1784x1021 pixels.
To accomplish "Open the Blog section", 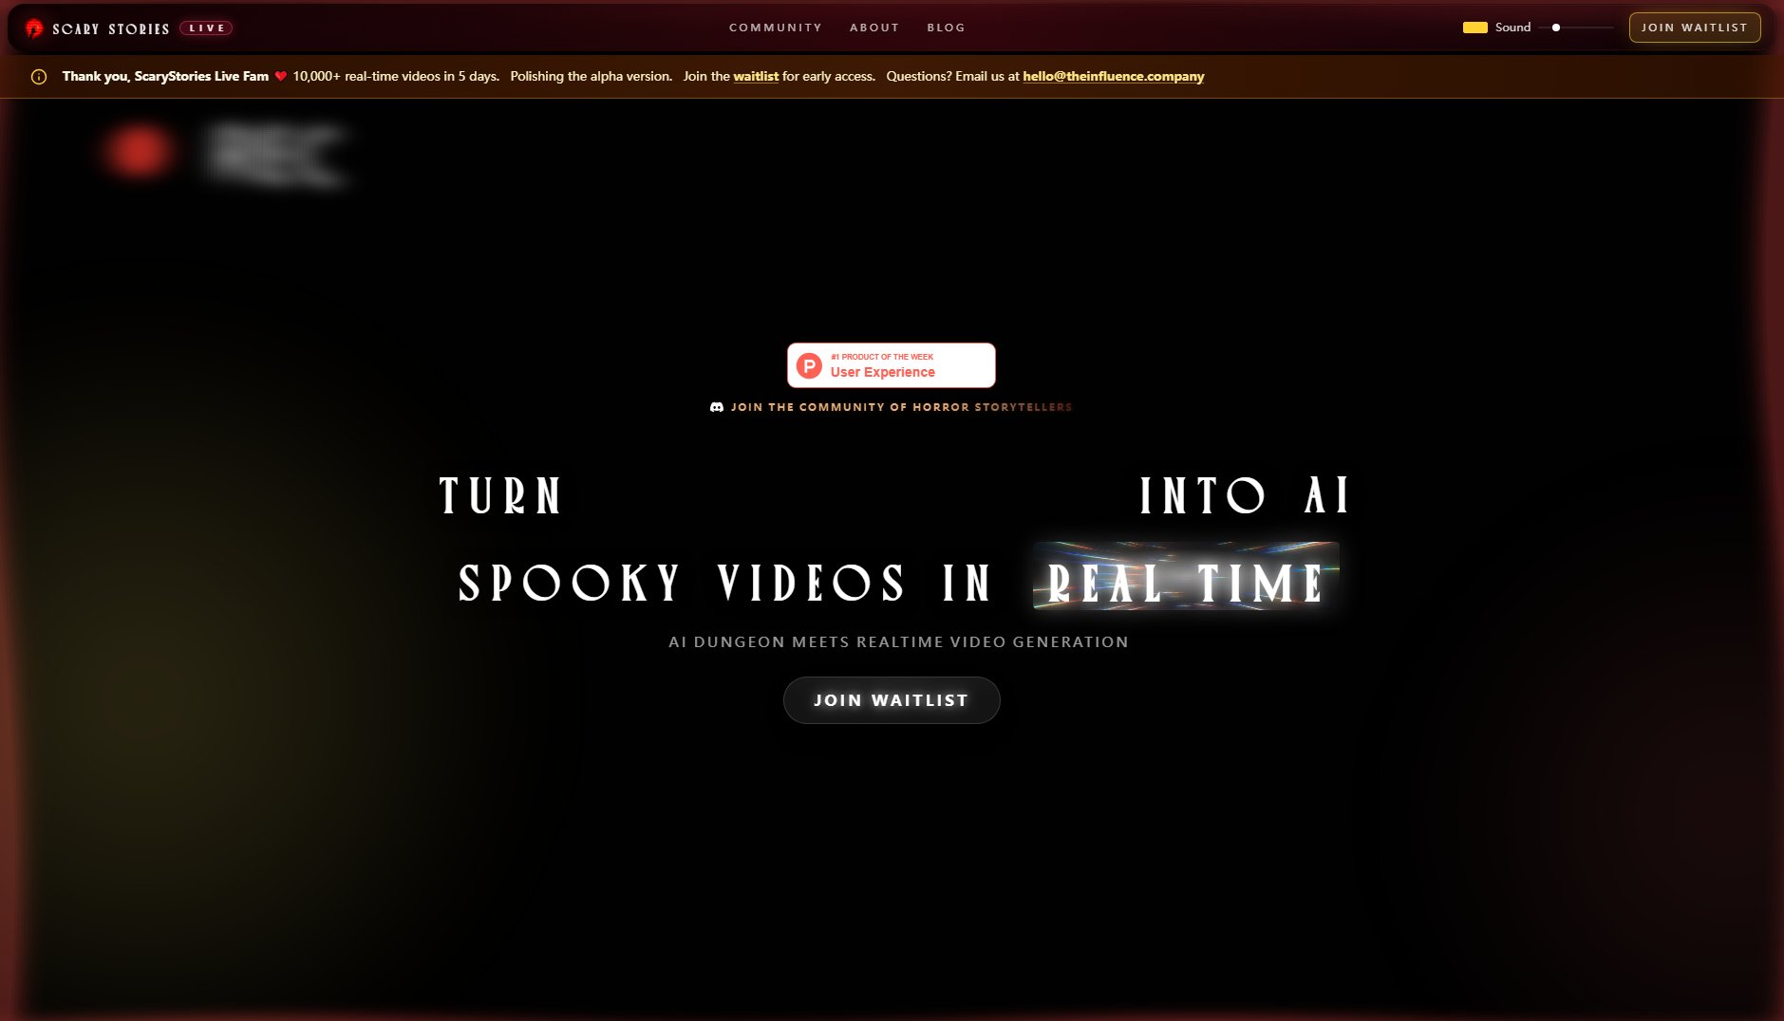I will click(x=946, y=28).
